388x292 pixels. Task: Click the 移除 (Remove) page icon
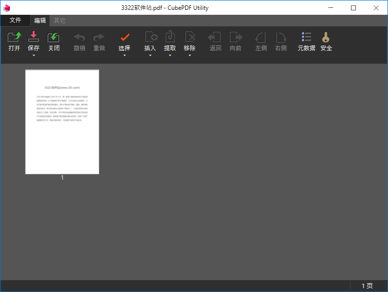190,37
